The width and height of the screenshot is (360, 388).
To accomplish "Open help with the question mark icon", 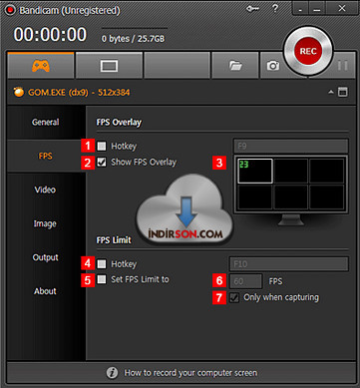I will [275, 9].
